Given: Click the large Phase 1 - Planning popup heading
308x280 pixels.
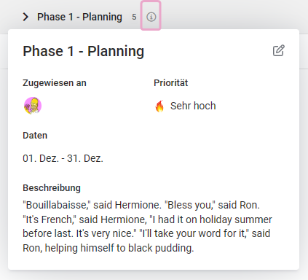Looking at the screenshot, I should point(84,51).
